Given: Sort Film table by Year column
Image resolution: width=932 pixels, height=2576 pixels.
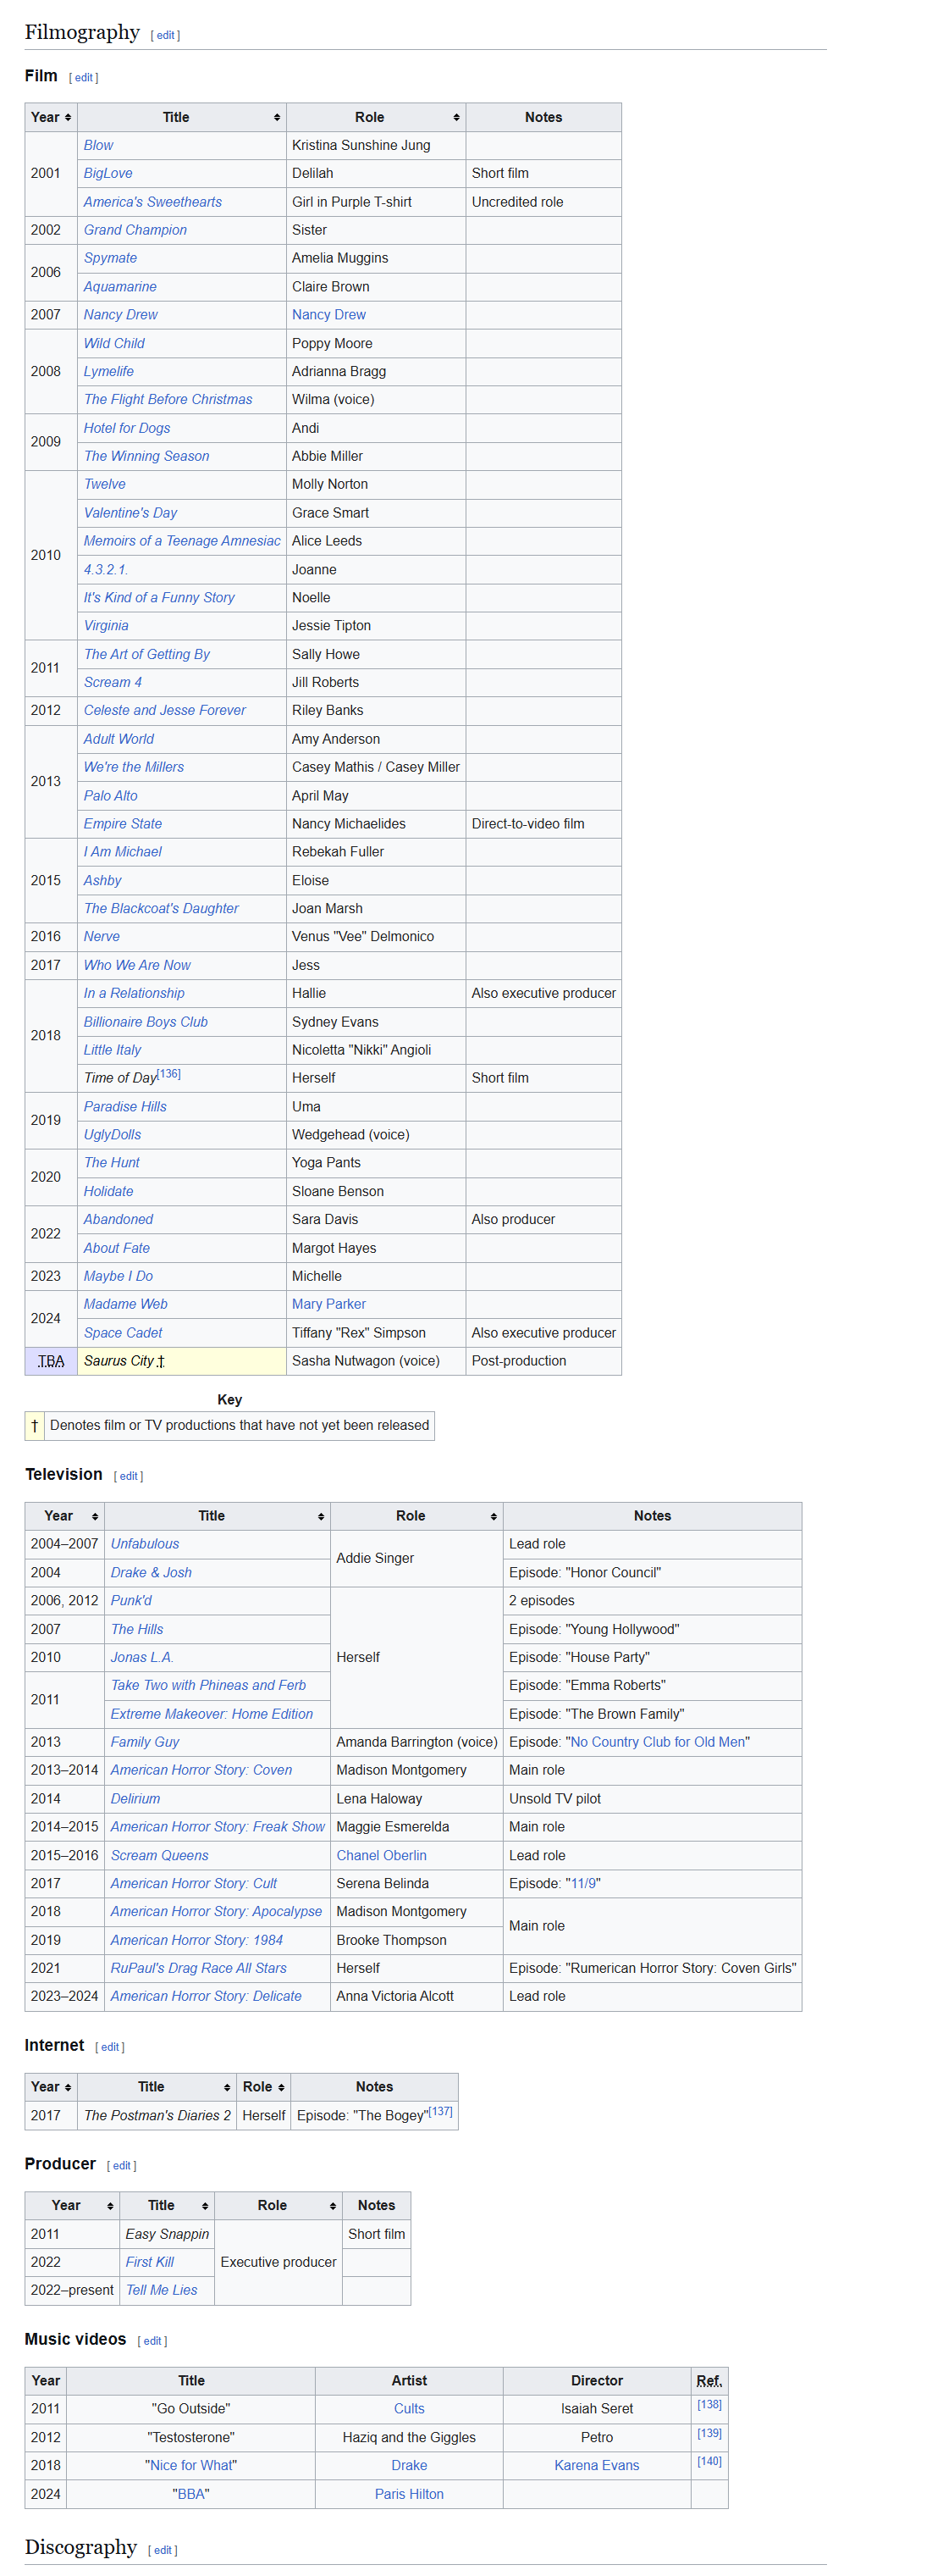Looking at the screenshot, I should click(x=51, y=117).
